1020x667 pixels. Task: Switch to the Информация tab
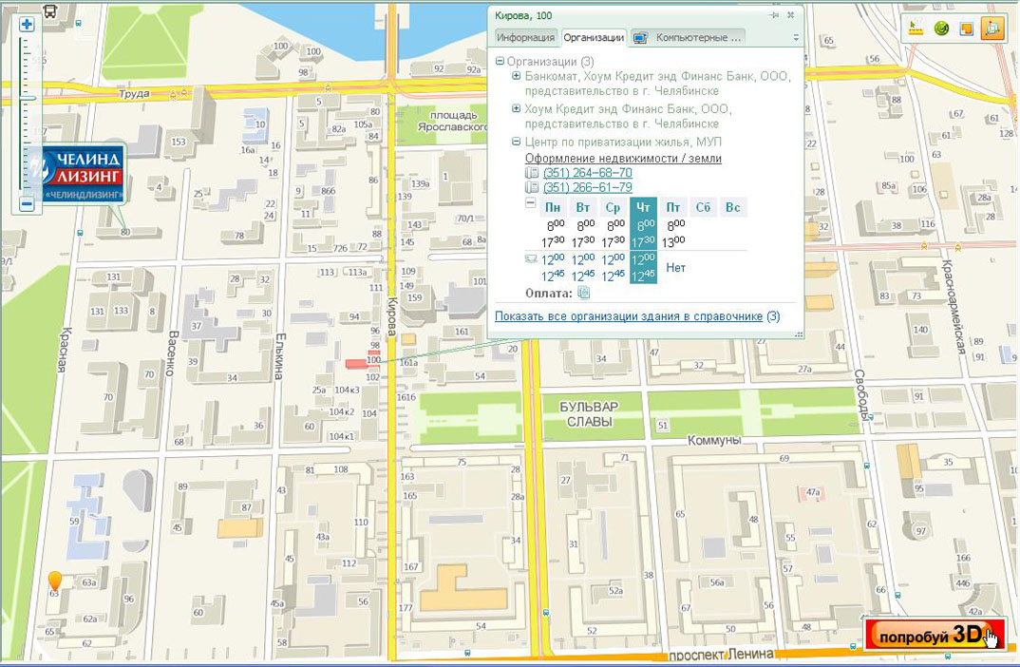tap(525, 38)
